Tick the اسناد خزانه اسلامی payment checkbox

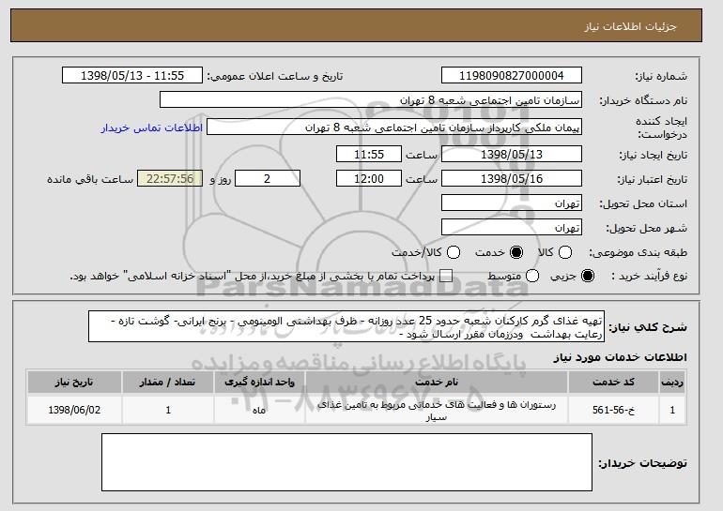446,276
